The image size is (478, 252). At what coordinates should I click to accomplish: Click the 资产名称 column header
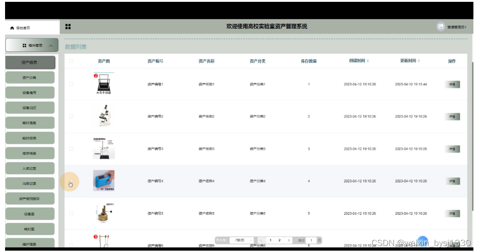[206, 61]
